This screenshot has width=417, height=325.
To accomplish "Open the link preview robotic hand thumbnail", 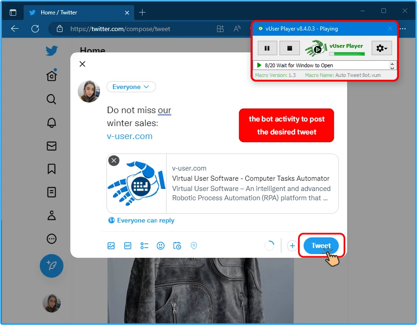I will click(x=137, y=184).
